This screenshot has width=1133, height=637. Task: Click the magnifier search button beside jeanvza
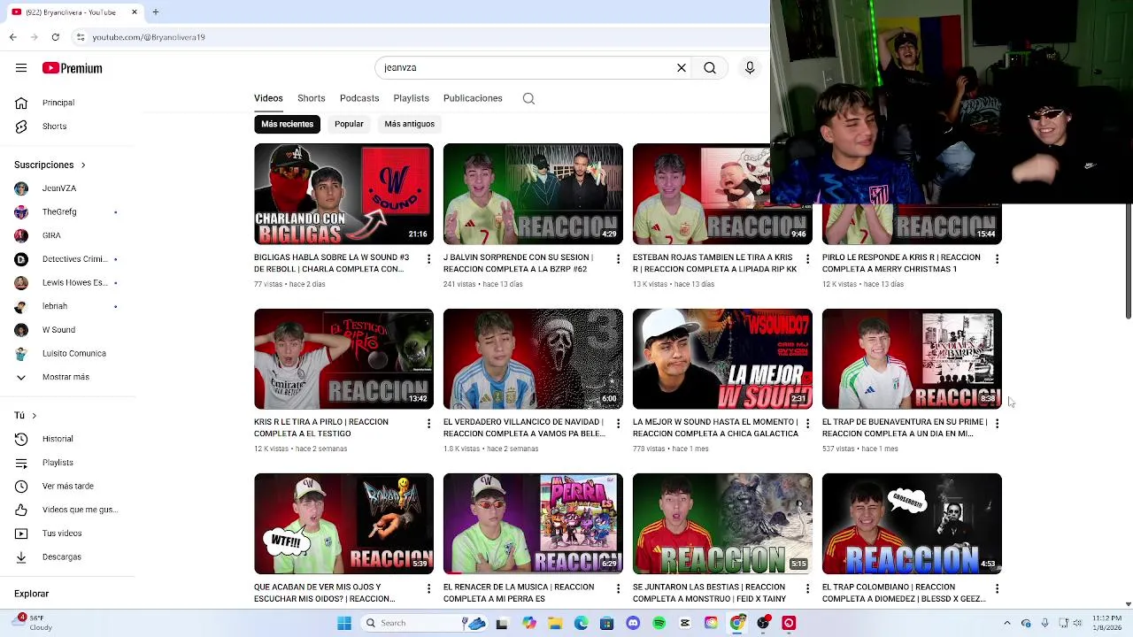[x=710, y=68]
